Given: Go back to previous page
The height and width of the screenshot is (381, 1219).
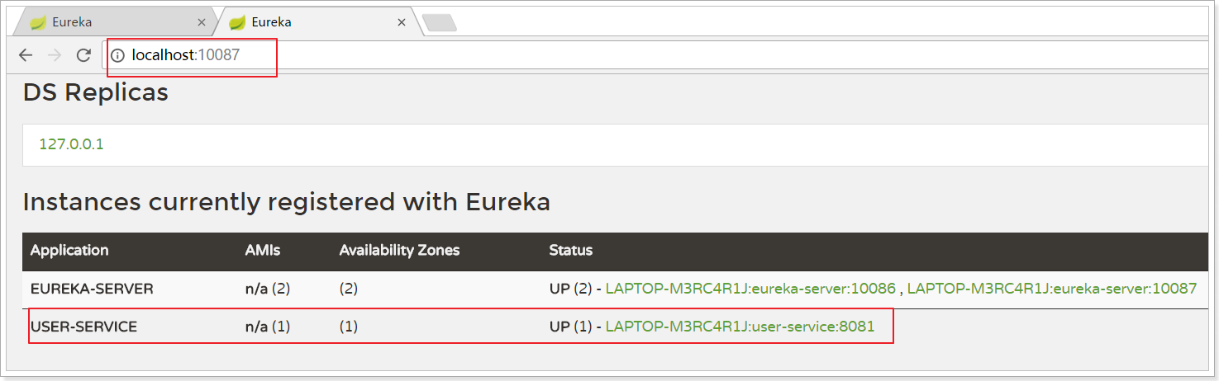Looking at the screenshot, I should (x=26, y=55).
